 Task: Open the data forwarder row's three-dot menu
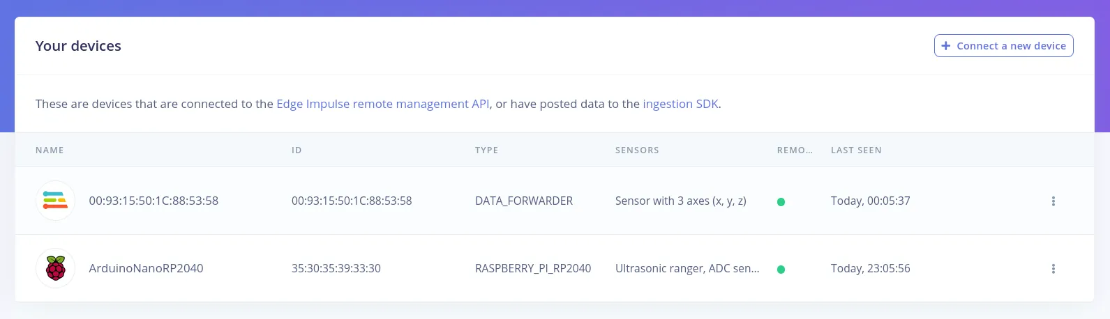point(1053,201)
